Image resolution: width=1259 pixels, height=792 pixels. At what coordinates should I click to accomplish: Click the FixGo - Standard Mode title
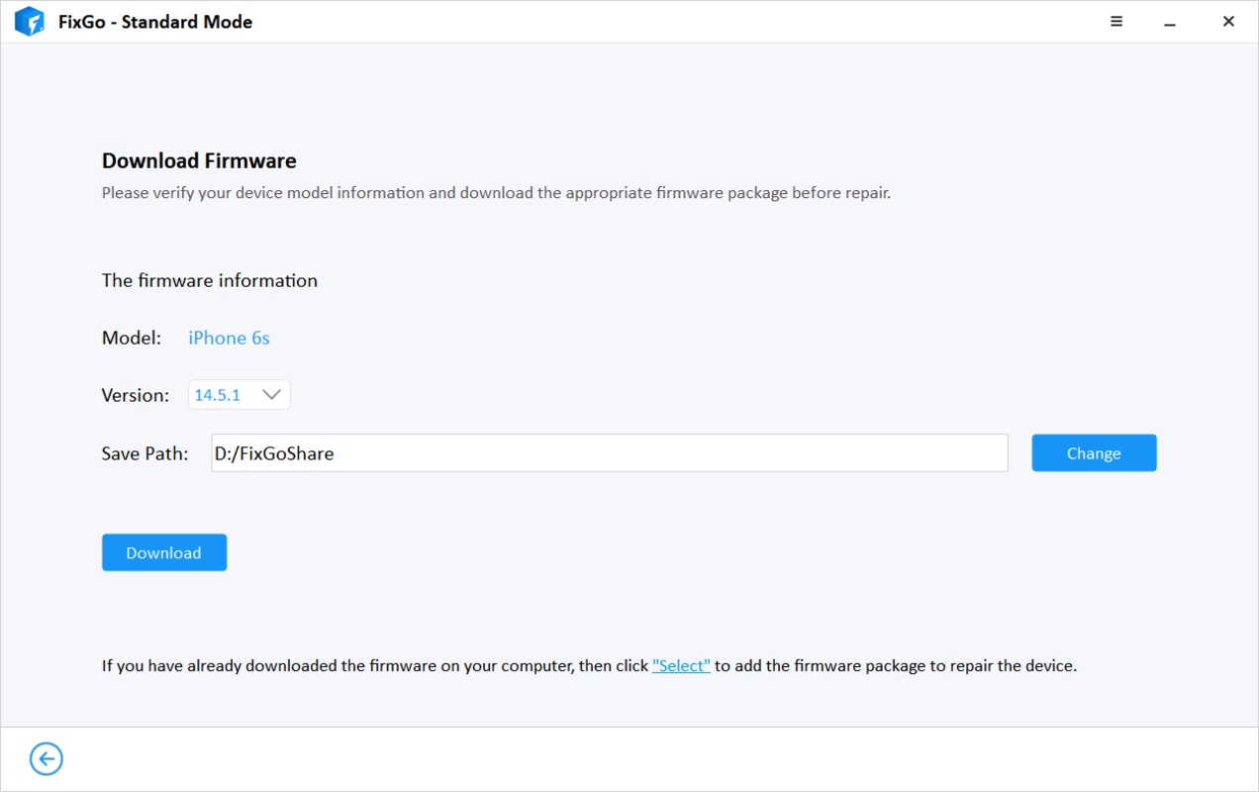(155, 22)
